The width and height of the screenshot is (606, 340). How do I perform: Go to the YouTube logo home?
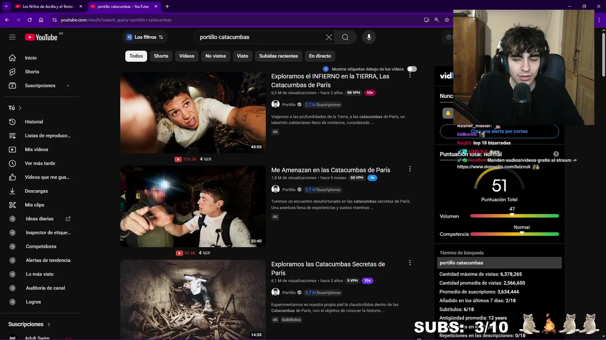pyautogui.click(x=41, y=37)
